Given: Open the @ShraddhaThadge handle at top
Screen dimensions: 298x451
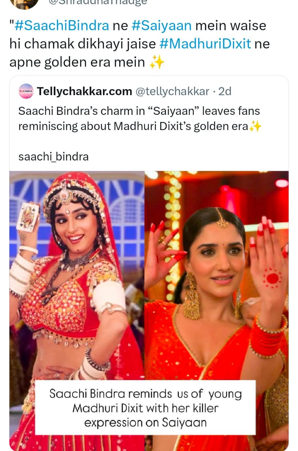Looking at the screenshot, I should [97, 2].
